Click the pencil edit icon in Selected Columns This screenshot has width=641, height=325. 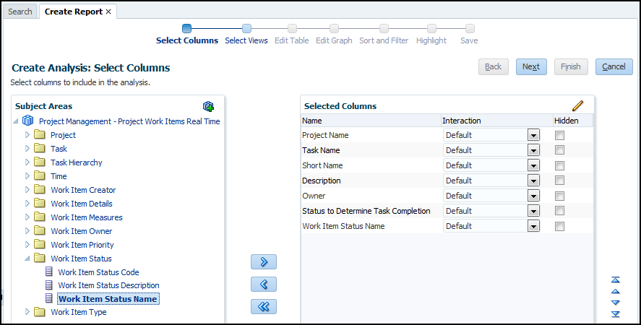click(x=577, y=106)
